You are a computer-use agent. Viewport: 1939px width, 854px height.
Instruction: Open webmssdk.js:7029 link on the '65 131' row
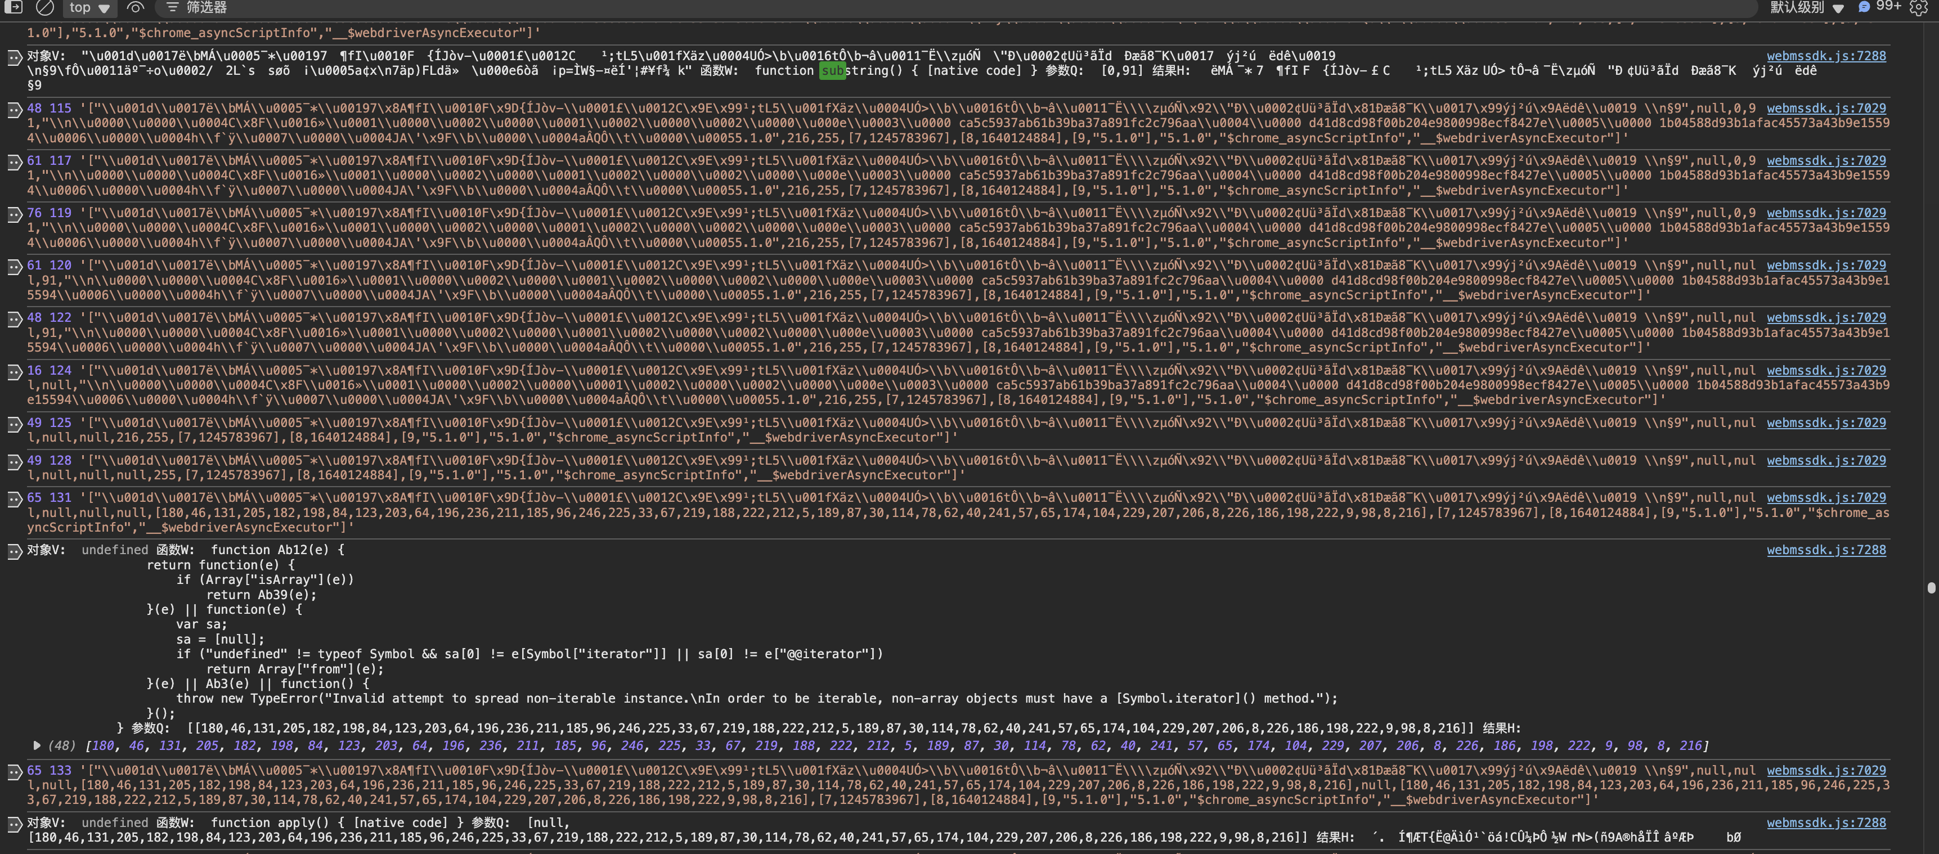pos(1826,497)
